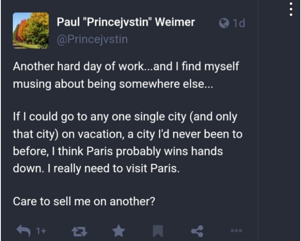Open Paul "Princejvstin" Weimer's profile name
The width and height of the screenshot is (301, 241).
click(x=126, y=22)
